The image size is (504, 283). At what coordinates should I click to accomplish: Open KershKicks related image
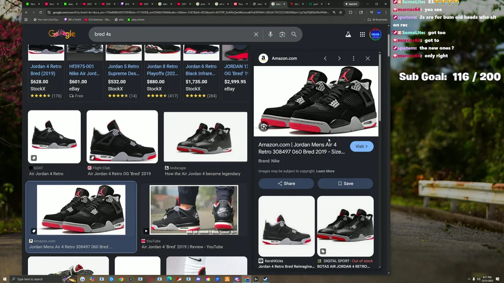point(287,226)
